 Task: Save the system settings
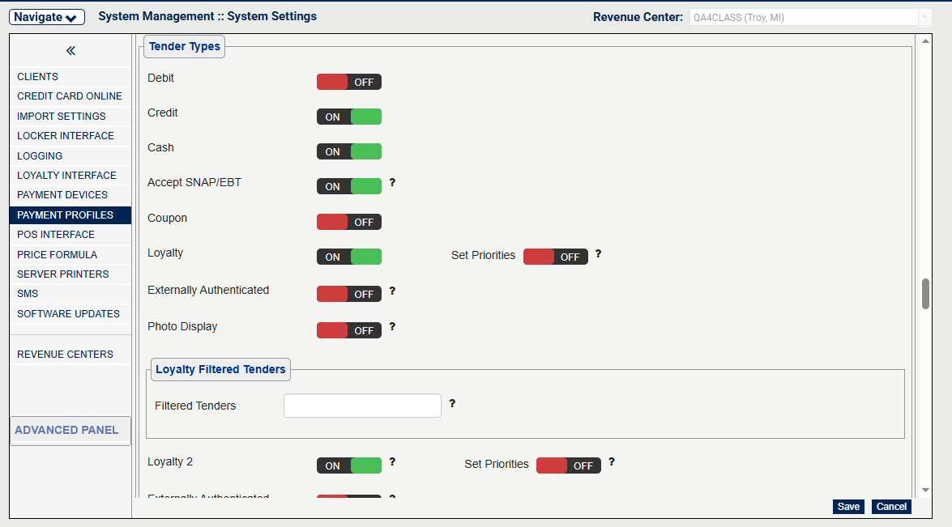coord(848,507)
